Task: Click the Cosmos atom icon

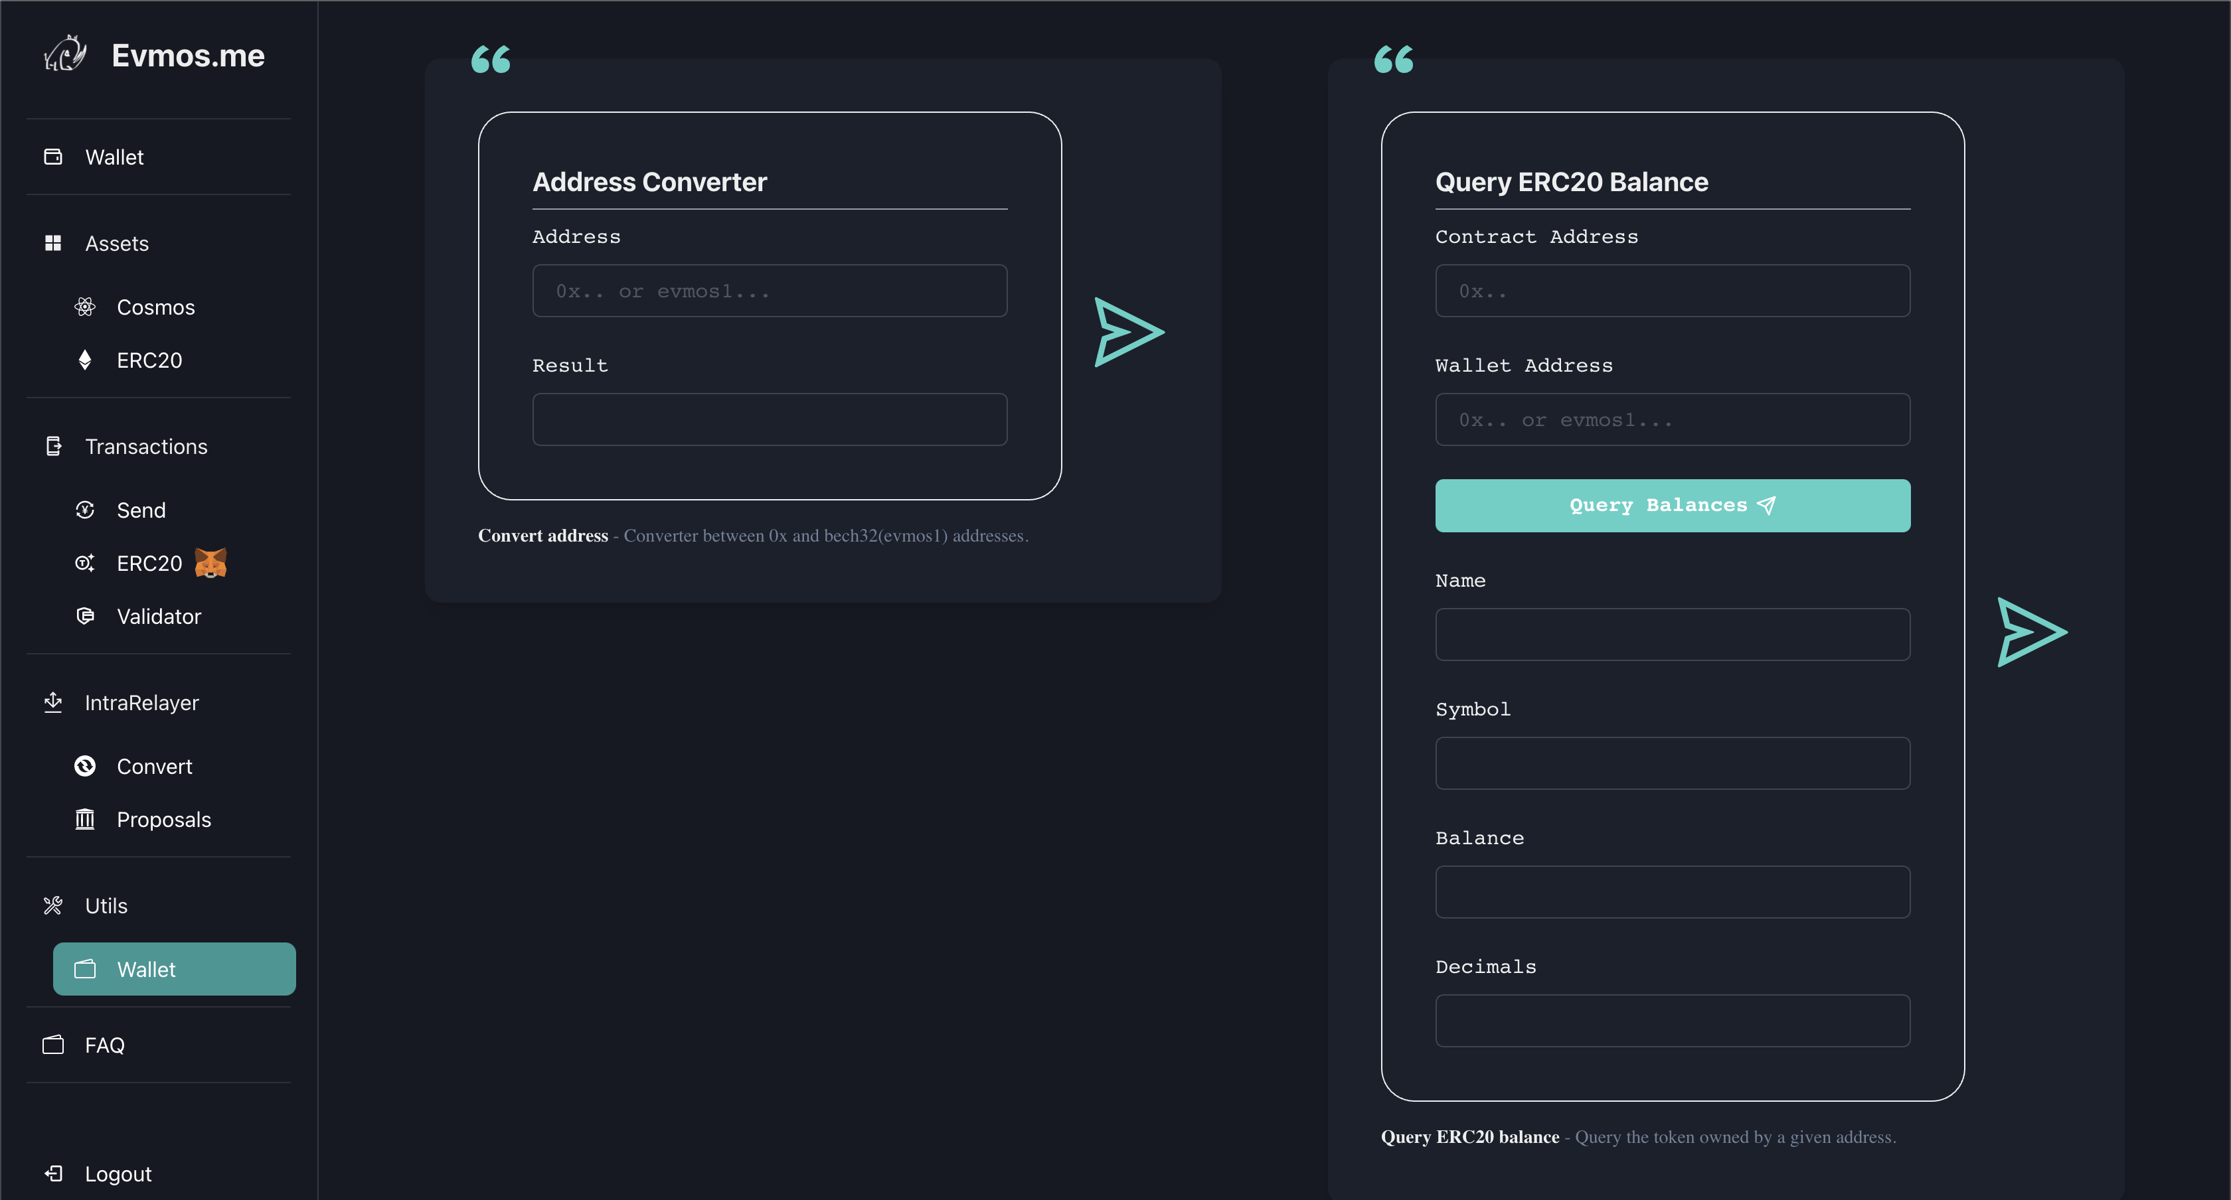Action: pyautogui.click(x=85, y=307)
